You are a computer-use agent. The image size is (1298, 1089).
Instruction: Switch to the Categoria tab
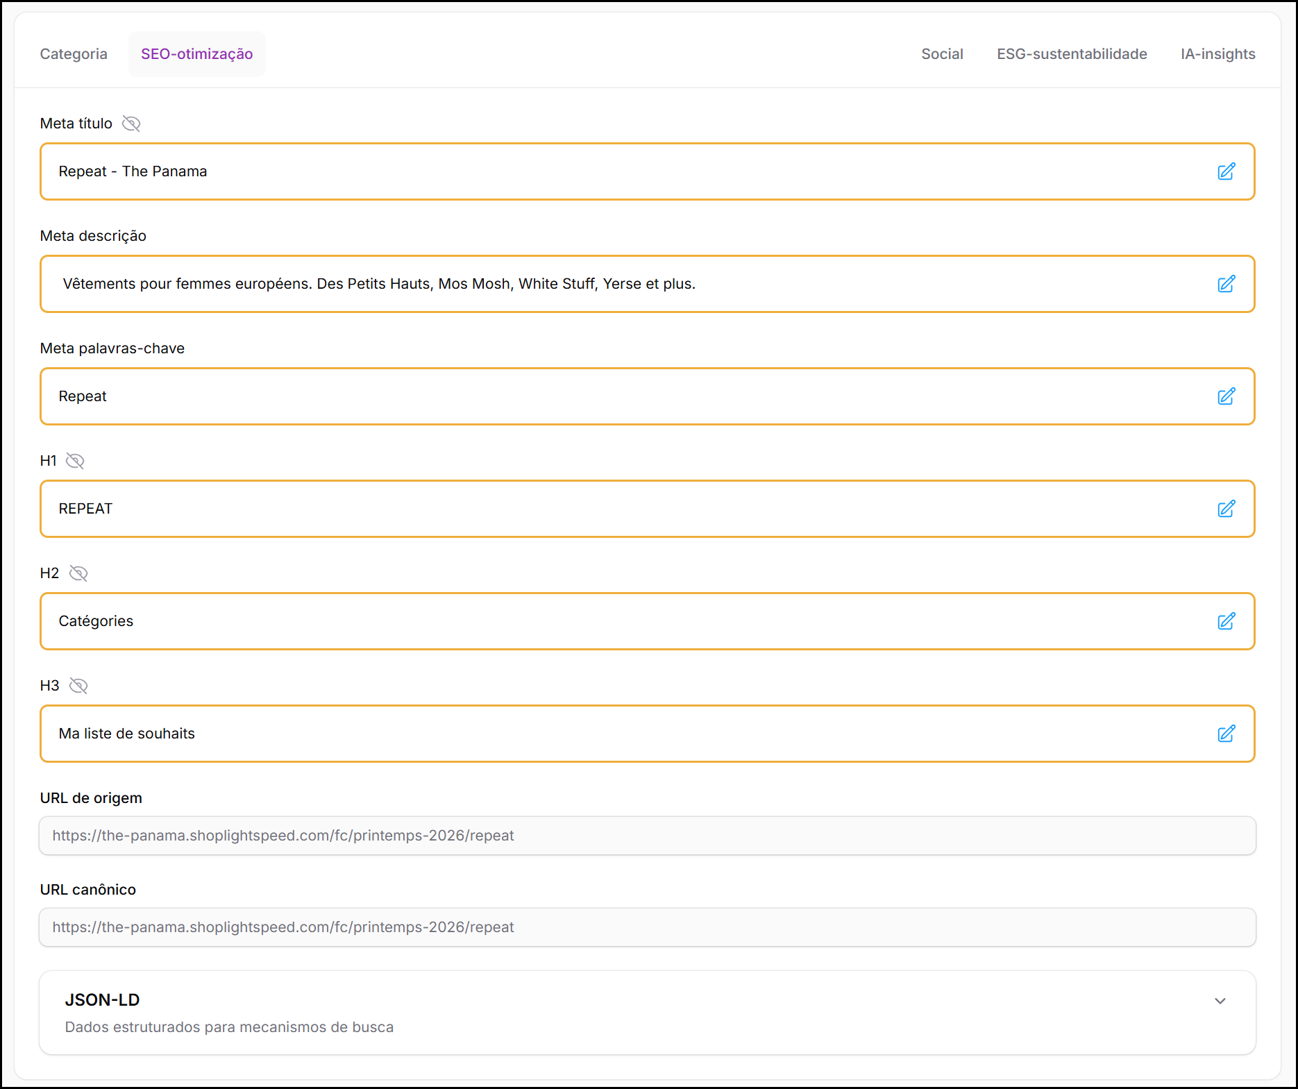coord(74,54)
